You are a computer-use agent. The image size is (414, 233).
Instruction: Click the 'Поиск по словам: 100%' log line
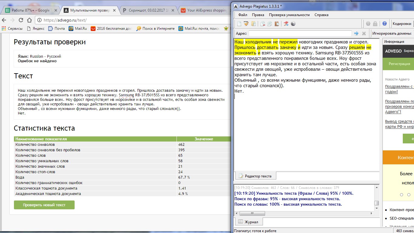[x=288, y=204]
